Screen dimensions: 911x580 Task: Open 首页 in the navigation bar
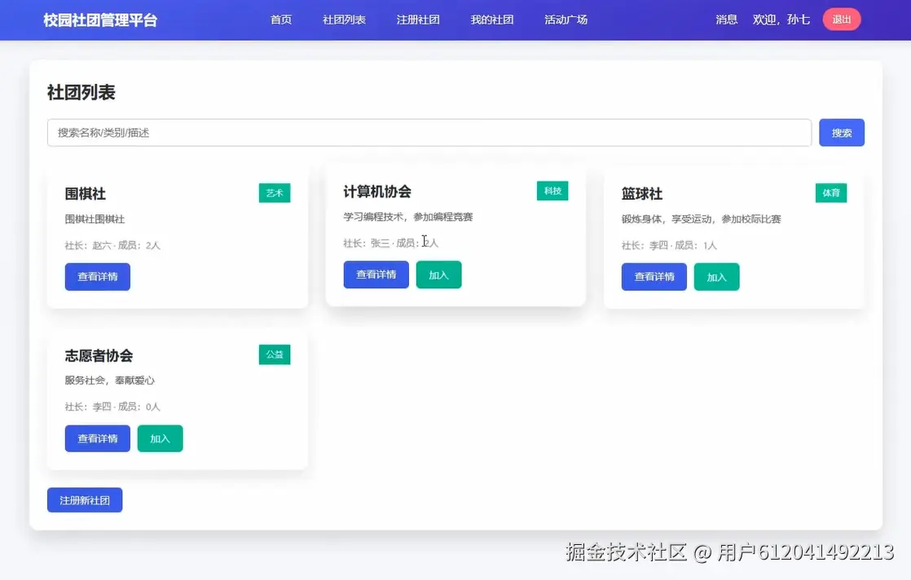point(280,20)
